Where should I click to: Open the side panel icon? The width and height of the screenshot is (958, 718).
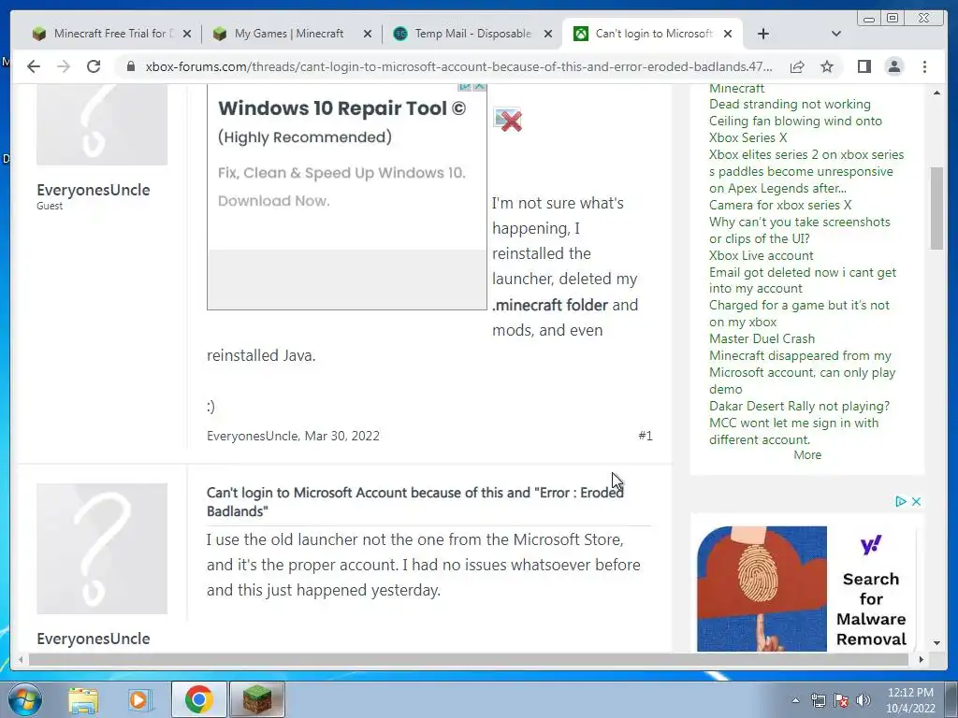click(x=864, y=66)
